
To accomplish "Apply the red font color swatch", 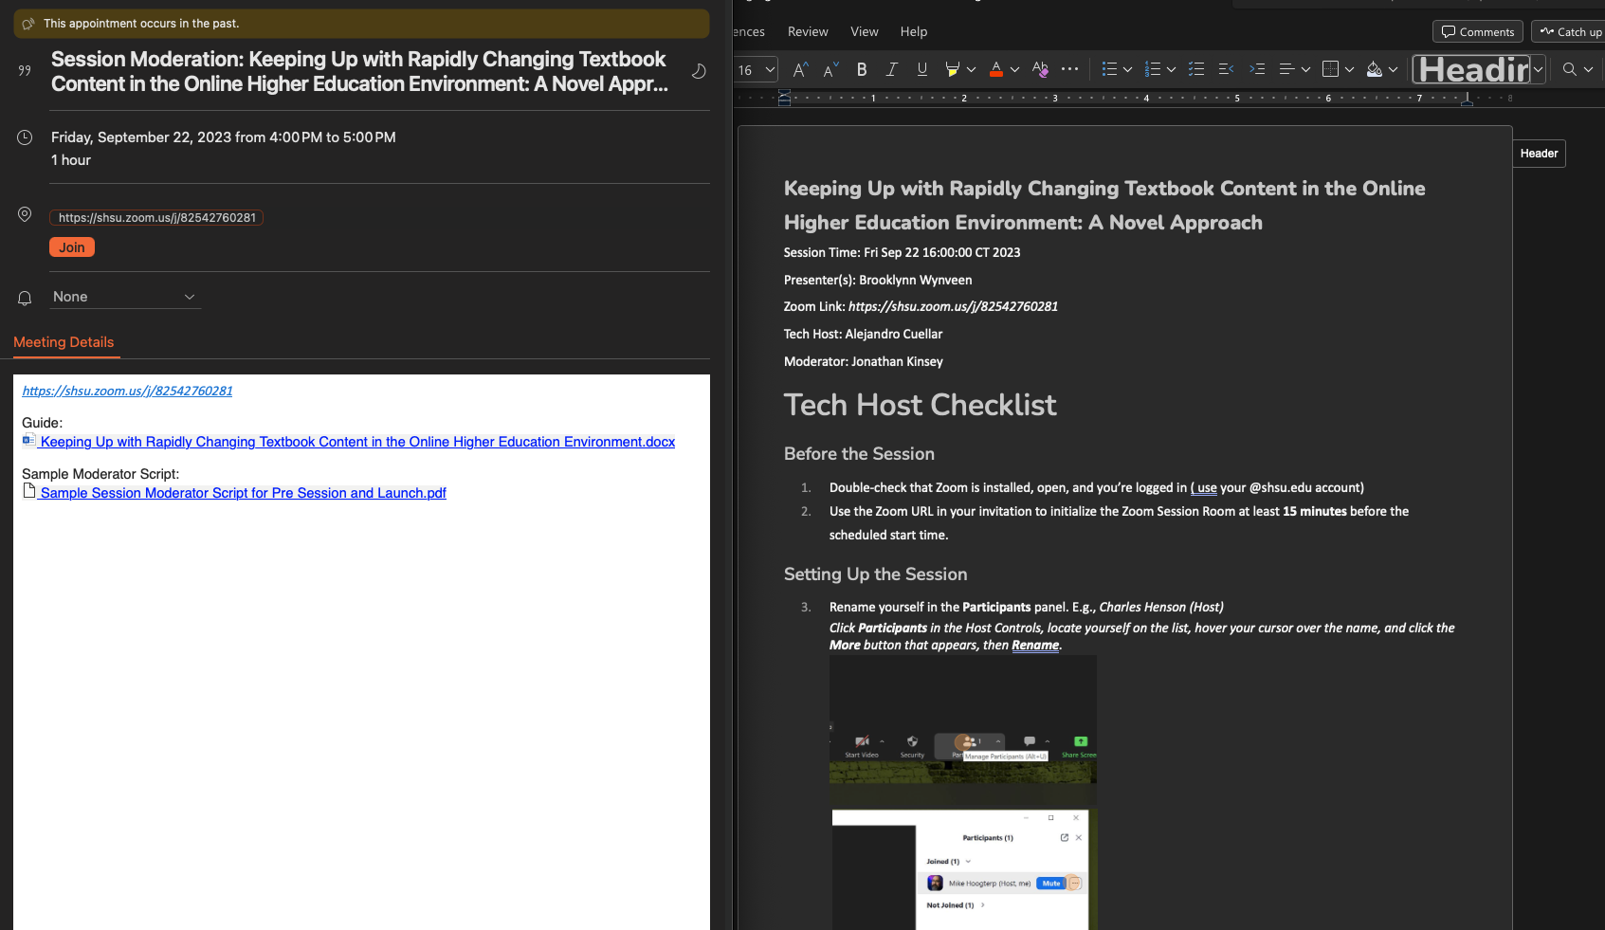I will (x=995, y=69).
